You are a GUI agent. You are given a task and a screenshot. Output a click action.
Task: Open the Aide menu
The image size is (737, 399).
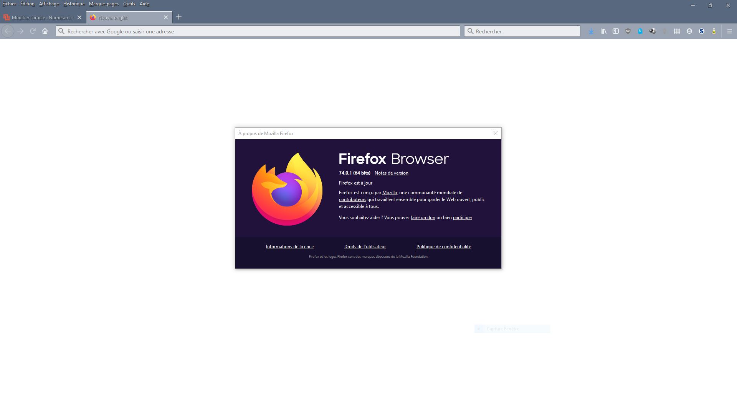point(144,4)
